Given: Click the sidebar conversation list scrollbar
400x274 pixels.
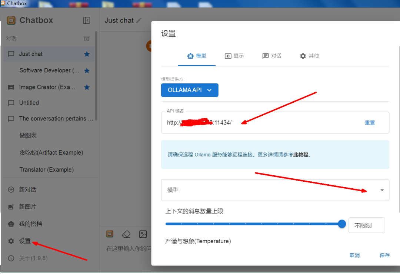Looking at the screenshot, I should tap(96, 76).
